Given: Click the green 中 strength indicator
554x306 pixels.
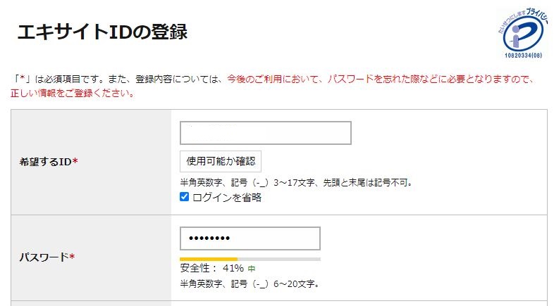Looking at the screenshot, I should pyautogui.click(x=252, y=269).
